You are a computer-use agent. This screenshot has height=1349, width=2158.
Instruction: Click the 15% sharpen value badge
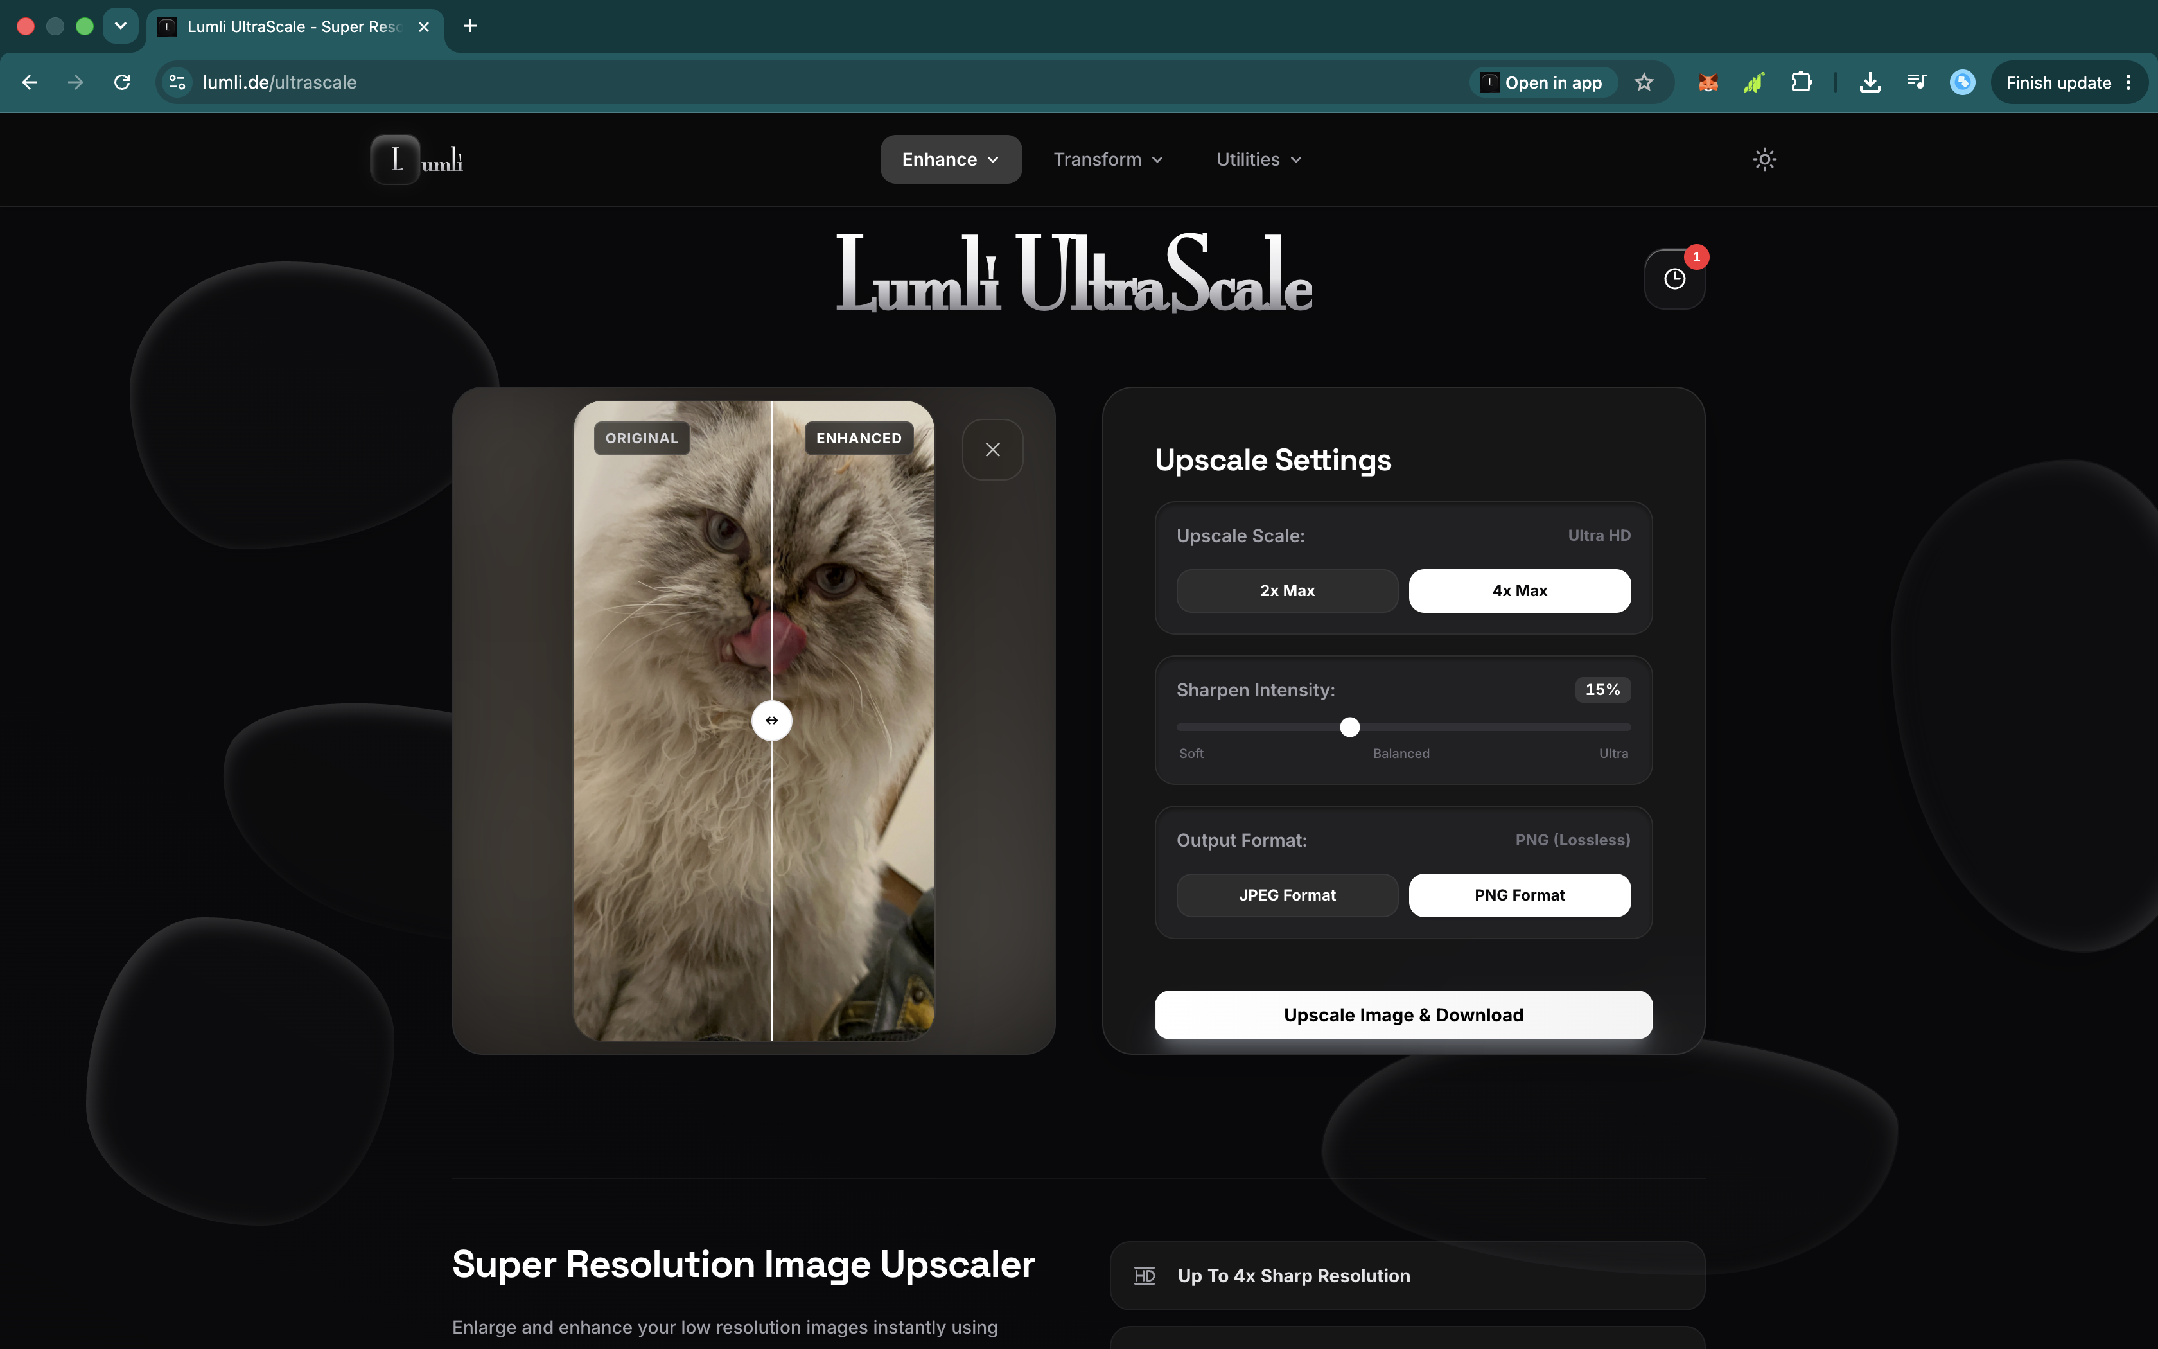tap(1602, 690)
